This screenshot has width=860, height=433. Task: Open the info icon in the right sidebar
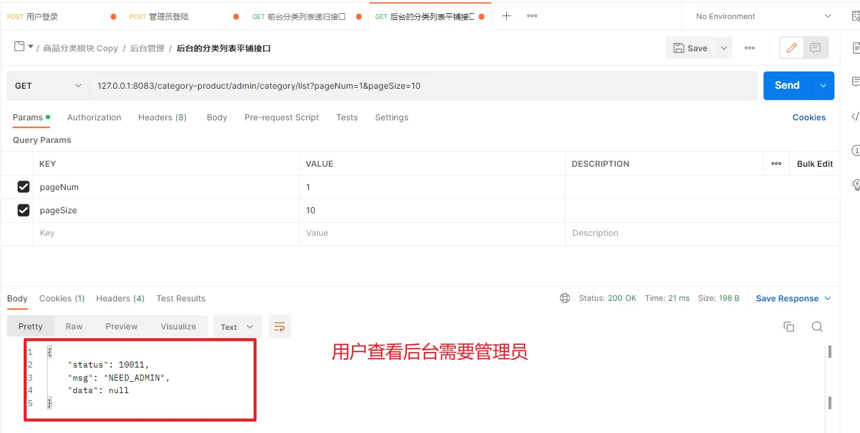[x=856, y=150]
